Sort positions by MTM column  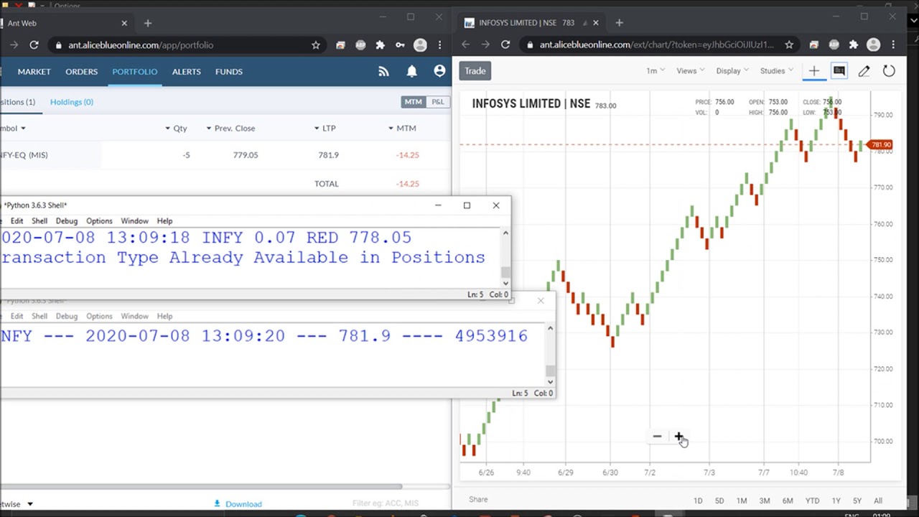[402, 128]
